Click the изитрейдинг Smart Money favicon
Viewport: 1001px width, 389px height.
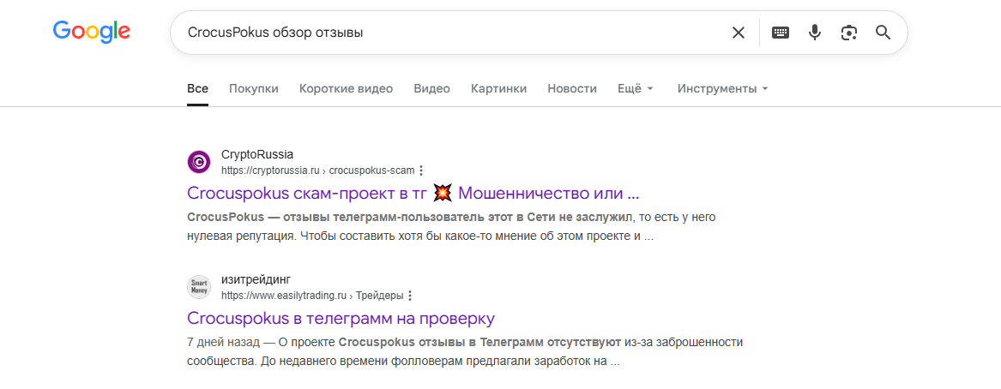click(x=198, y=287)
